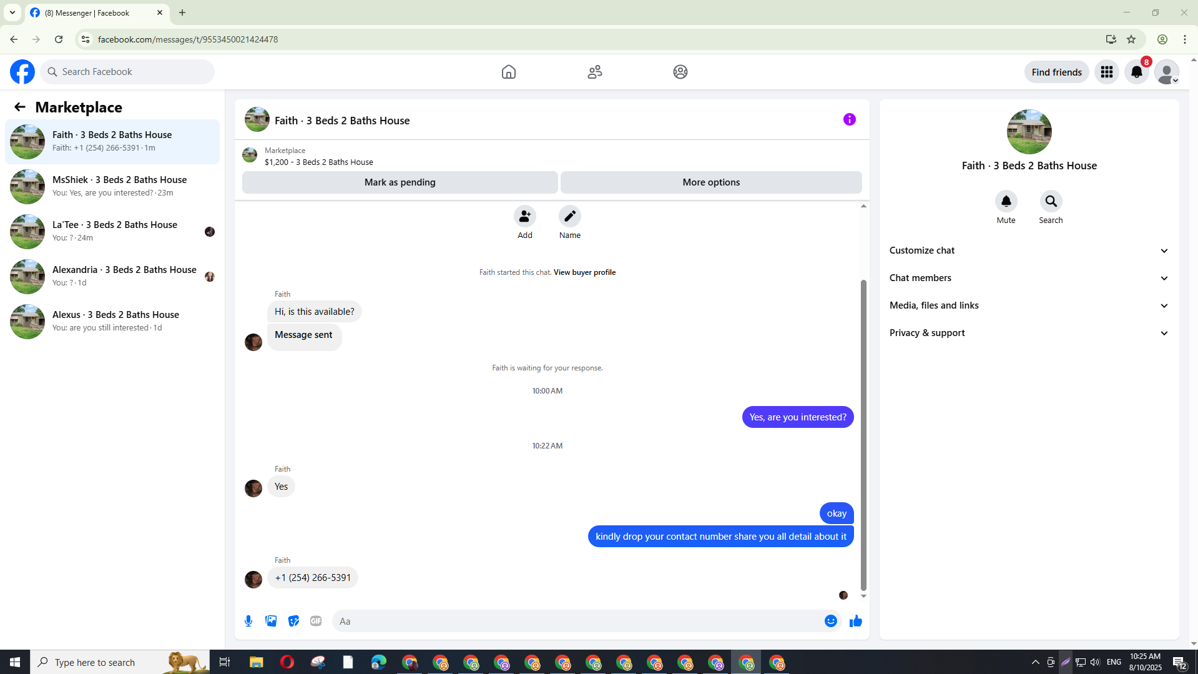The image size is (1198, 674).
Task: Open the Groups icon in top navigation
Action: click(680, 72)
